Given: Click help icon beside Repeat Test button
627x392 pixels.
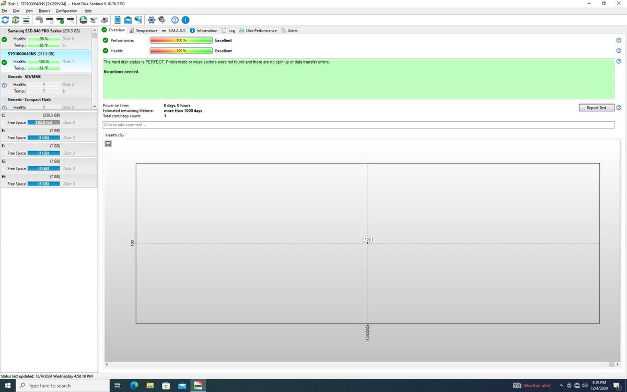Looking at the screenshot, I should pos(619,108).
